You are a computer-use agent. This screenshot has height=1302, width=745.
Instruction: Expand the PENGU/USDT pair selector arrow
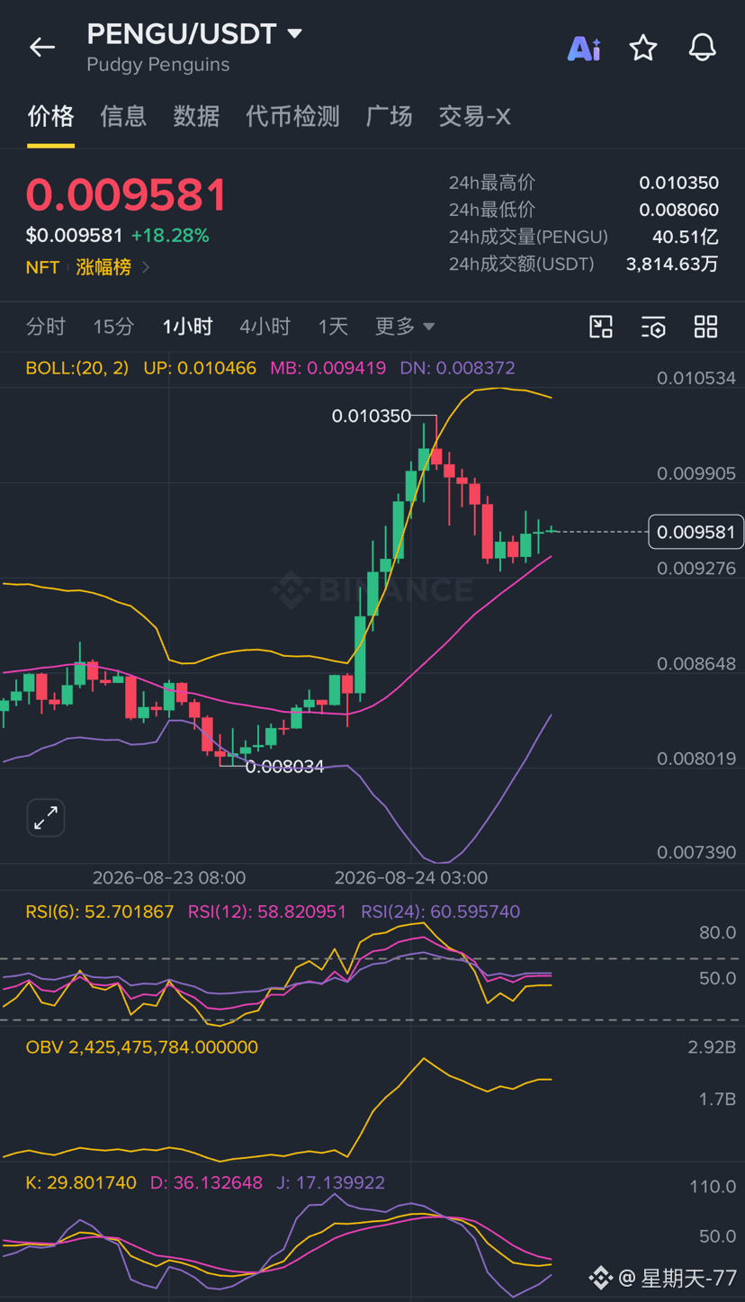(294, 34)
